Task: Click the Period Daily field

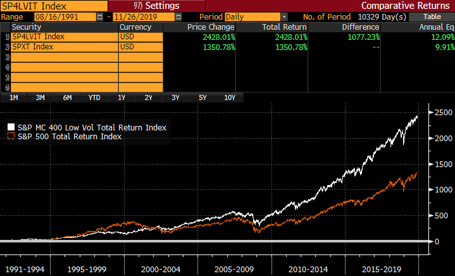Action: pos(252,17)
